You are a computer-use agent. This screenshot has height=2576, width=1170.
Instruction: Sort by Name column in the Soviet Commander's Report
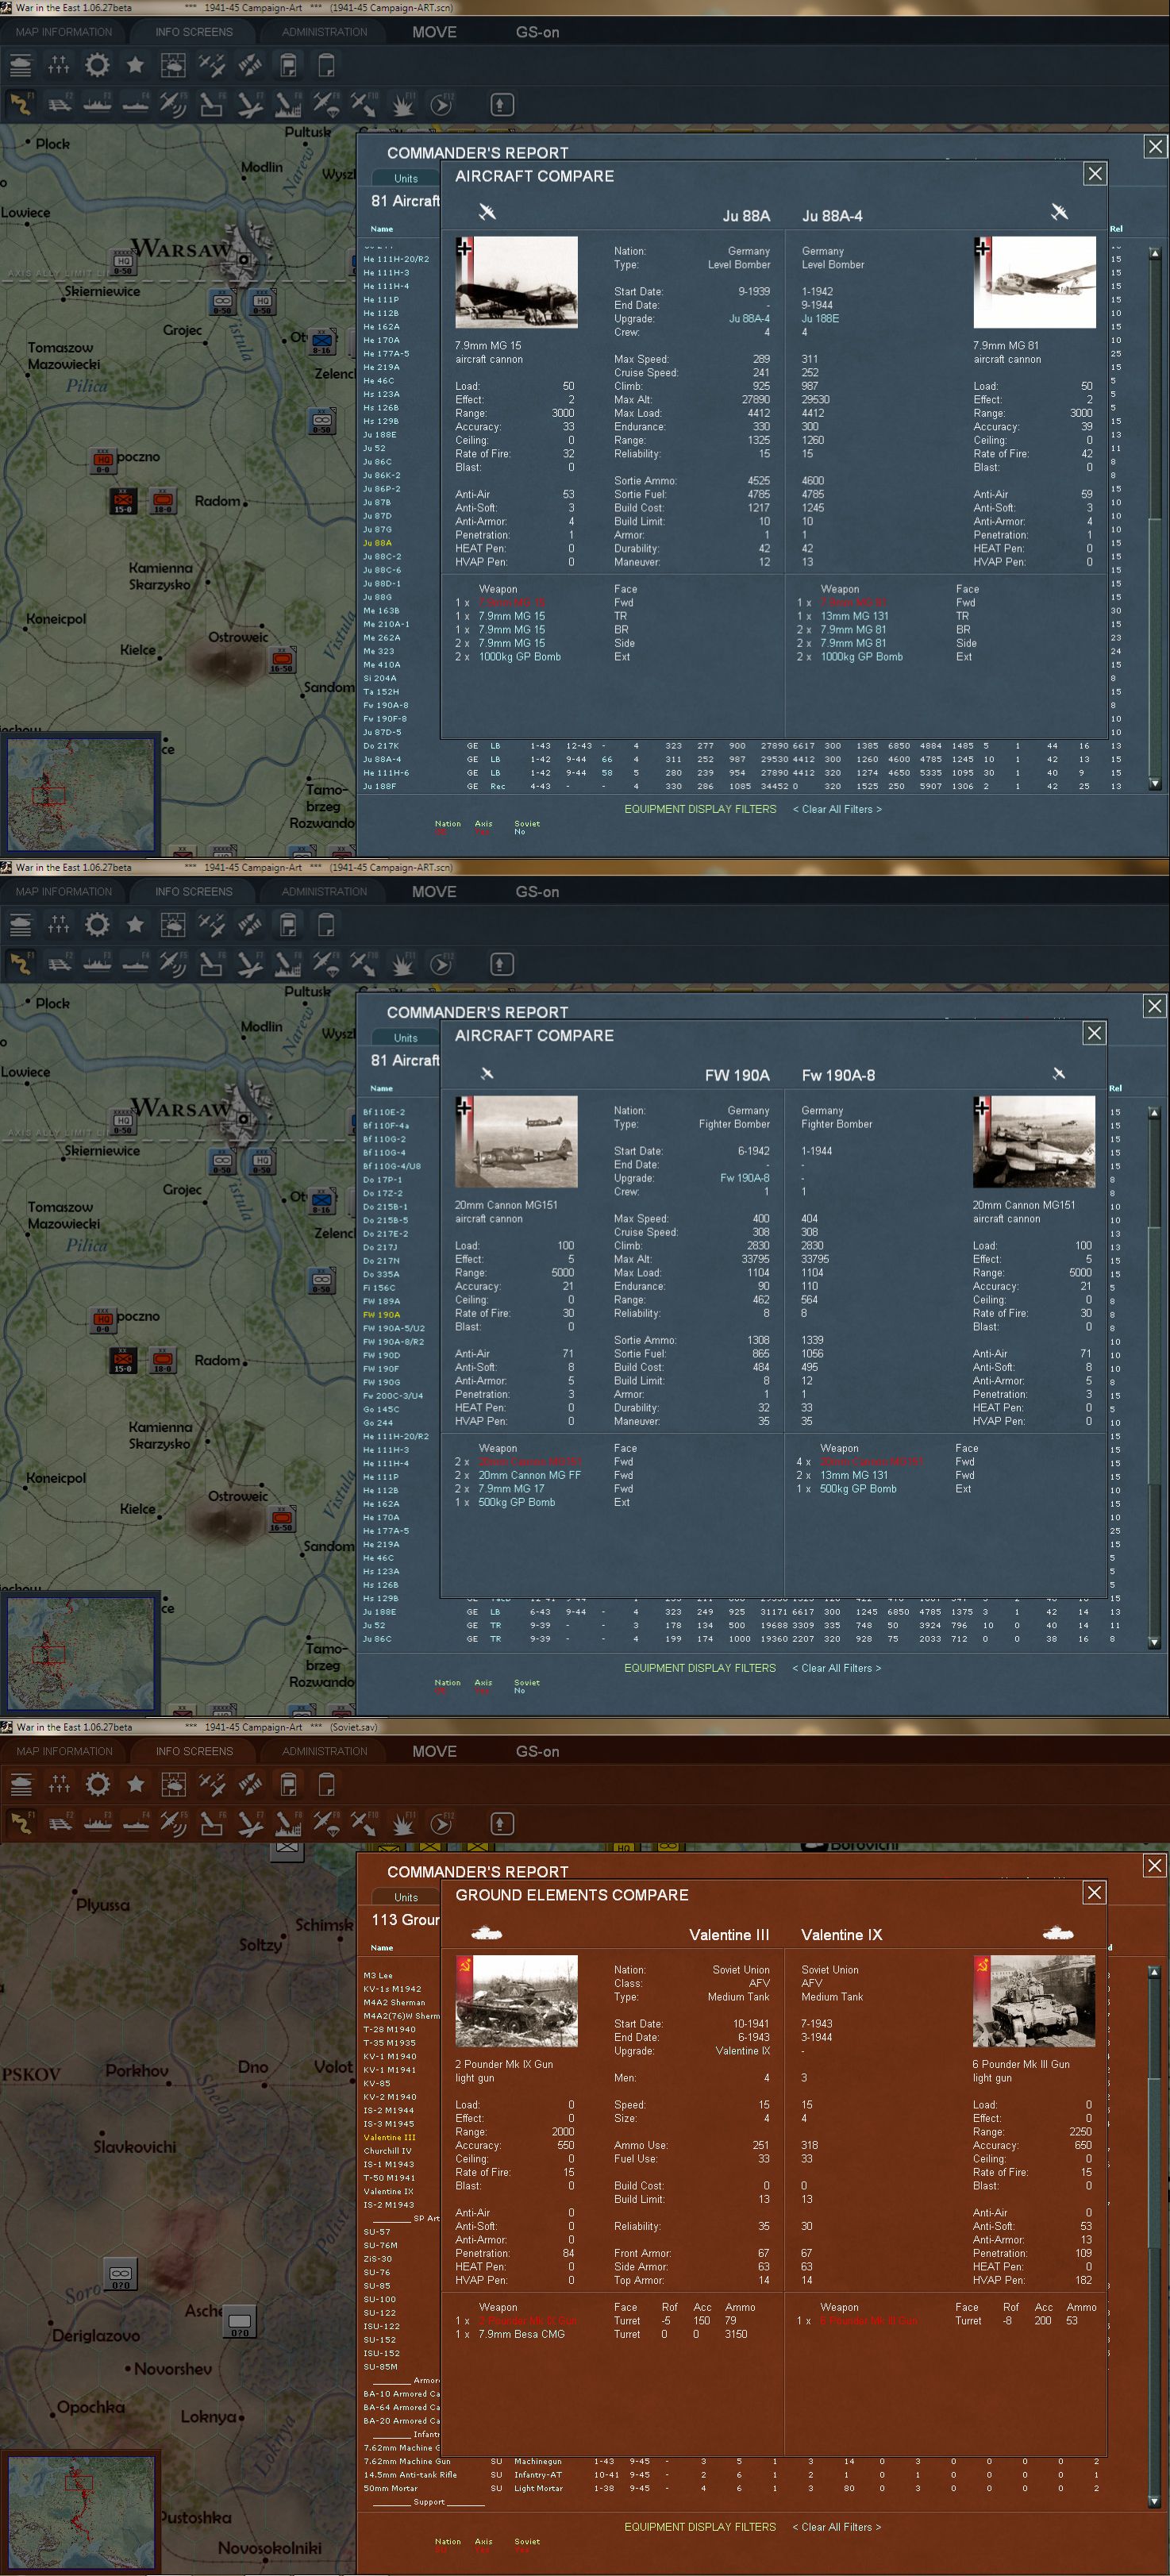point(382,1947)
